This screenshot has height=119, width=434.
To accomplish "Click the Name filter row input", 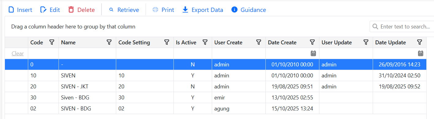I will point(87,54).
